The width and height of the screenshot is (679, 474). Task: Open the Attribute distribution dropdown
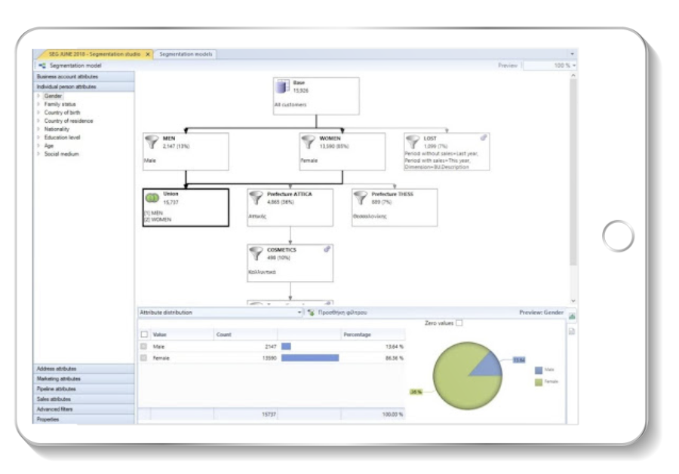pos(300,312)
